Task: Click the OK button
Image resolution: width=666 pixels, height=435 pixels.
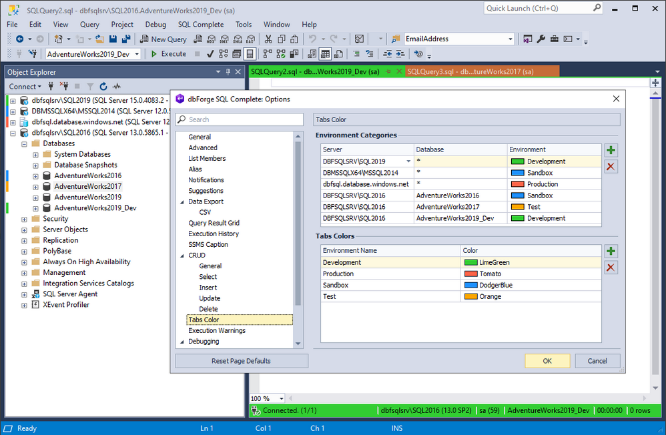Action: tap(547, 361)
